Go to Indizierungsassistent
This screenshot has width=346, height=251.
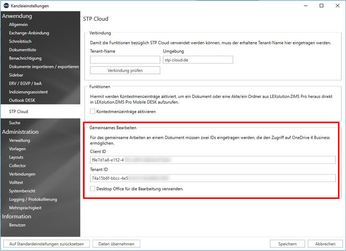28,92
